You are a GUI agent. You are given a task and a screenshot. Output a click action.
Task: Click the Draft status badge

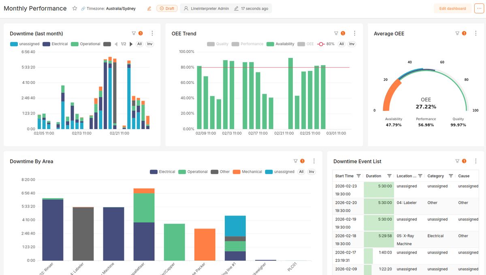click(167, 8)
